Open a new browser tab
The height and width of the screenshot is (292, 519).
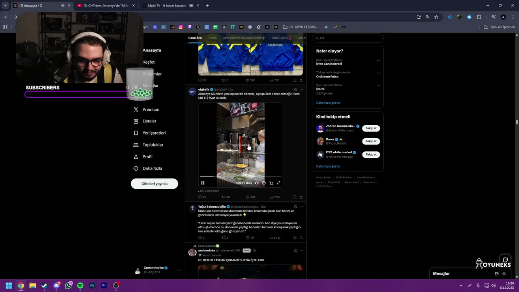(208, 6)
